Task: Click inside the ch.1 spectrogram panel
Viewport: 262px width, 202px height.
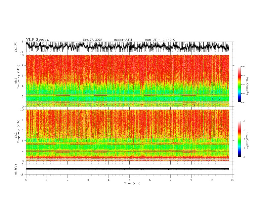Action: point(128,81)
